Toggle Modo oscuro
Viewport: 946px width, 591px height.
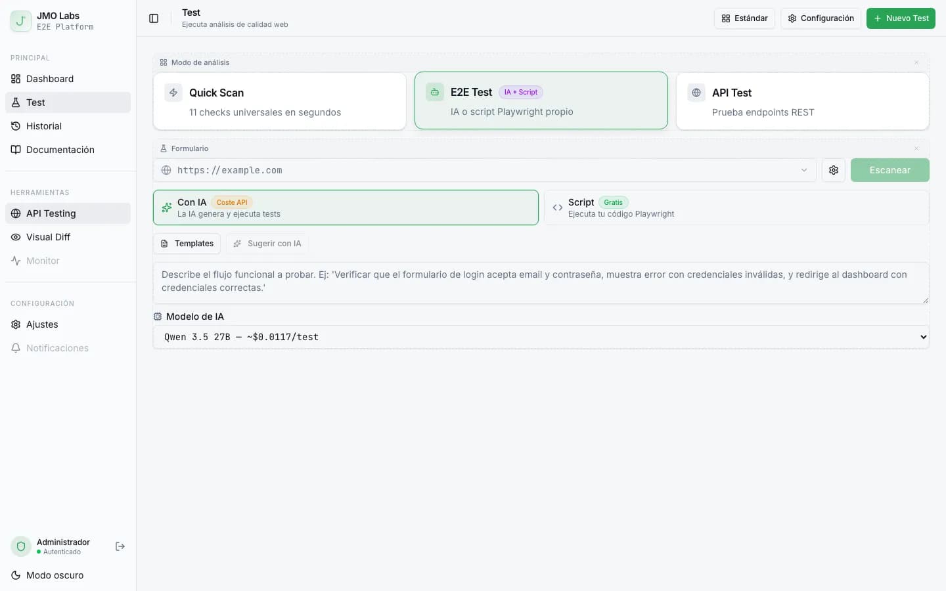pos(55,575)
